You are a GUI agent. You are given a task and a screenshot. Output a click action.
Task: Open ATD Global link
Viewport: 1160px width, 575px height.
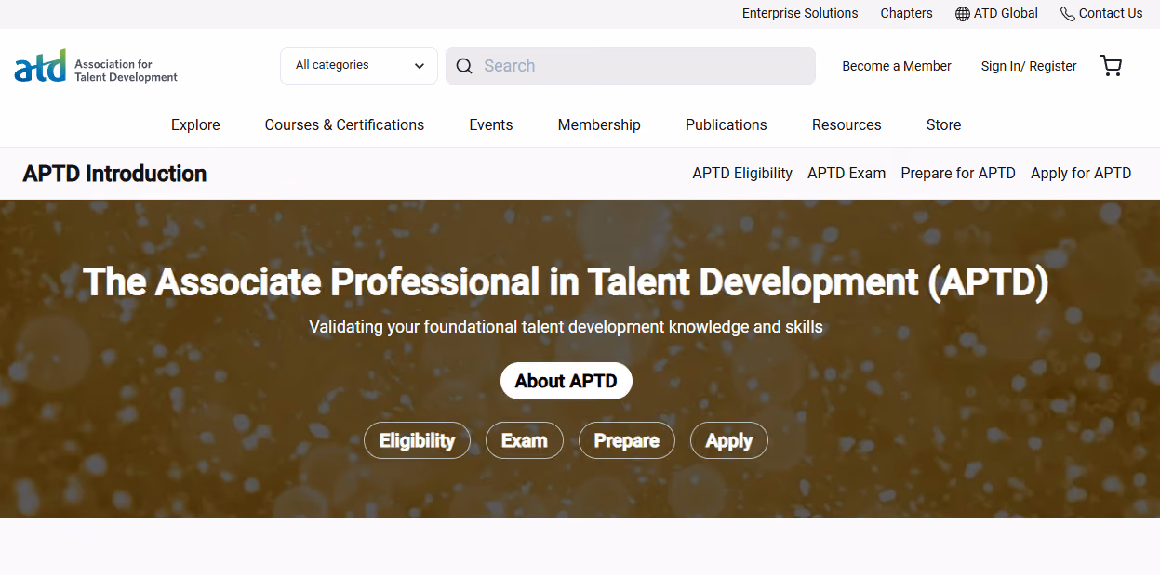tap(1006, 13)
